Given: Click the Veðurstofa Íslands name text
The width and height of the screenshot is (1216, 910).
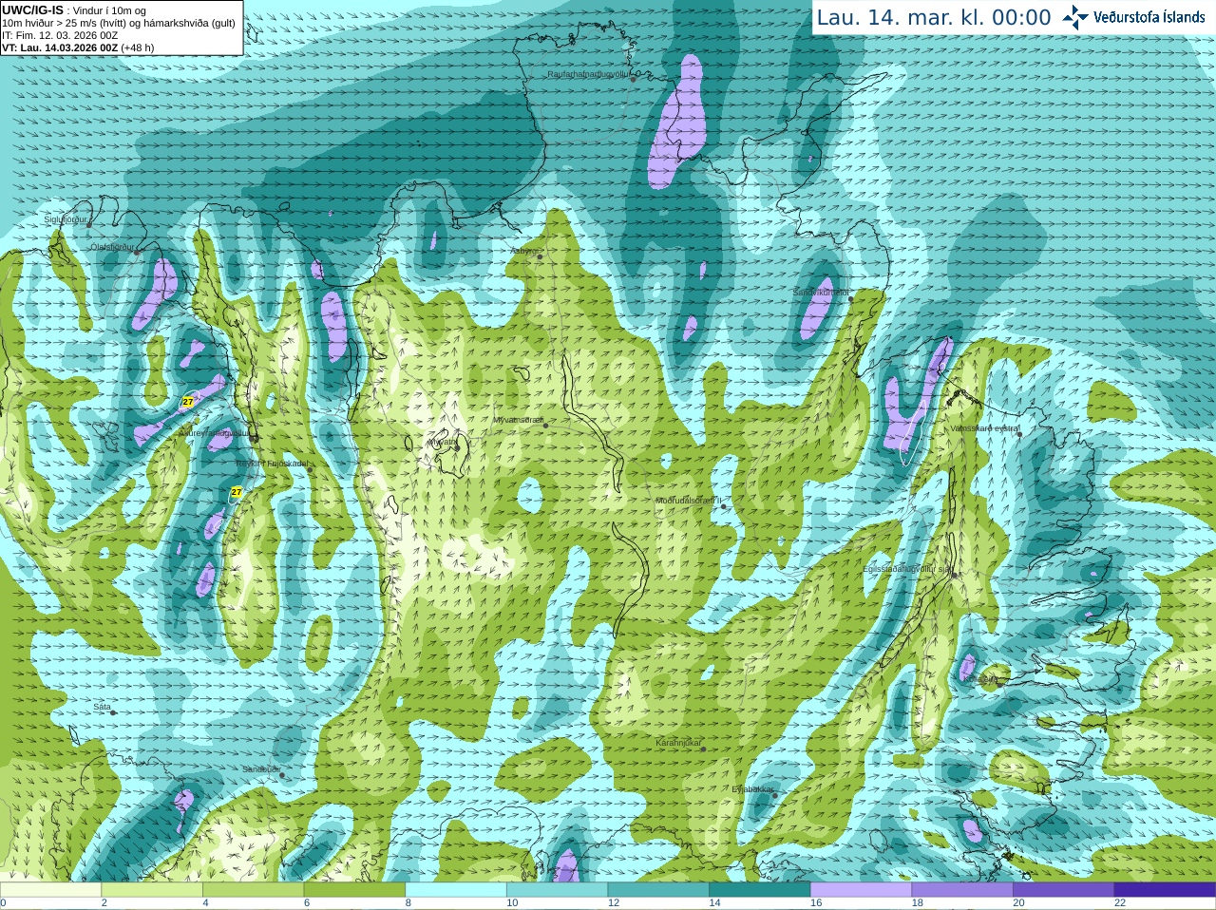Looking at the screenshot, I should click(1149, 17).
